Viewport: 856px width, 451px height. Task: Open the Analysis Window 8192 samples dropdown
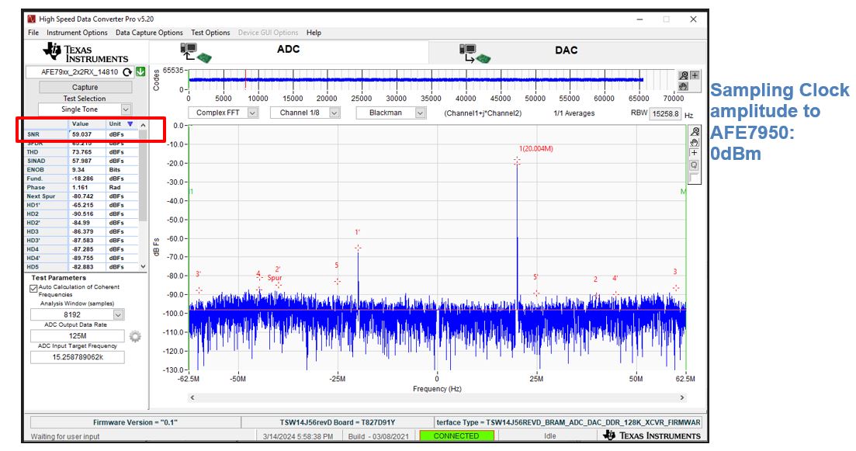(x=118, y=315)
